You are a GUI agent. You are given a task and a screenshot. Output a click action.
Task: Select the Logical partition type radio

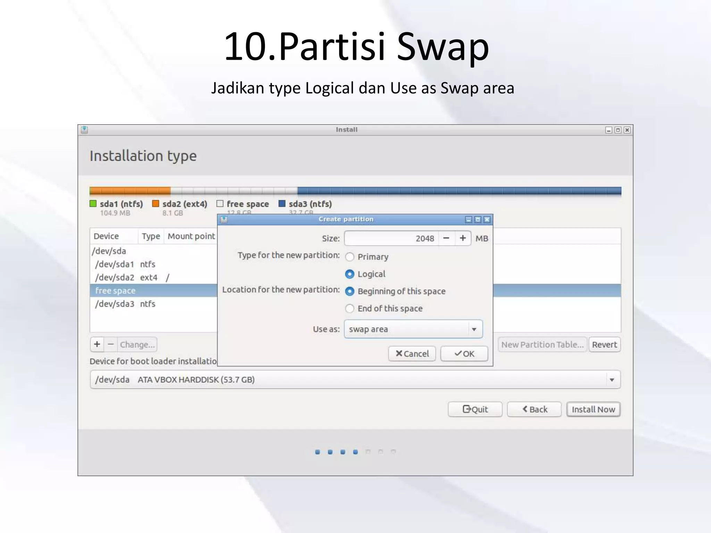click(x=350, y=274)
